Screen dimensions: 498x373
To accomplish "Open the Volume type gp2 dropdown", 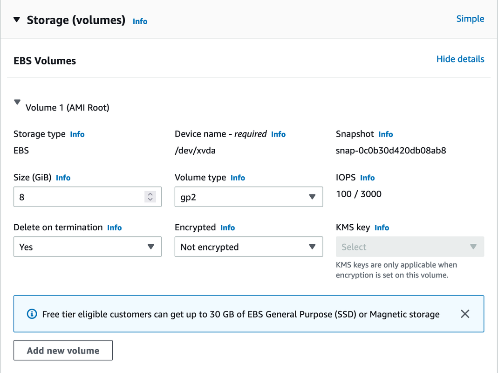I will (248, 197).
